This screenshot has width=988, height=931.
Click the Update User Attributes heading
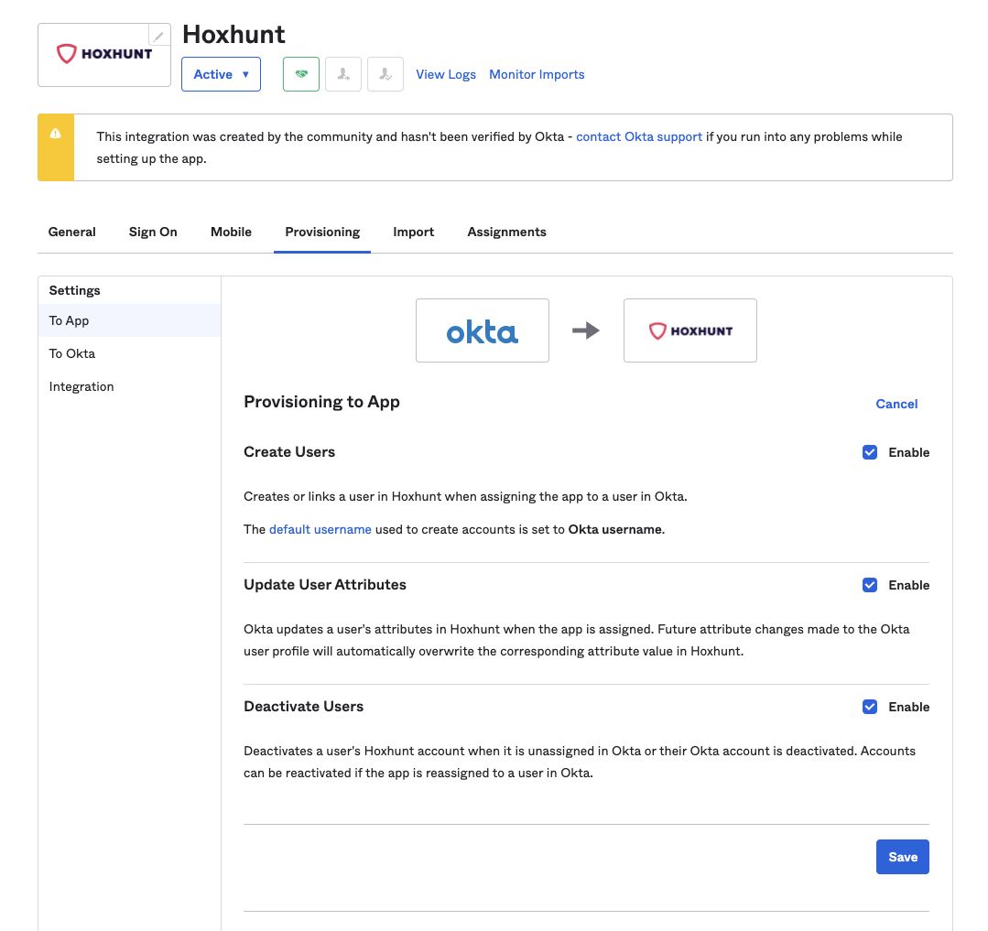pyautogui.click(x=325, y=585)
